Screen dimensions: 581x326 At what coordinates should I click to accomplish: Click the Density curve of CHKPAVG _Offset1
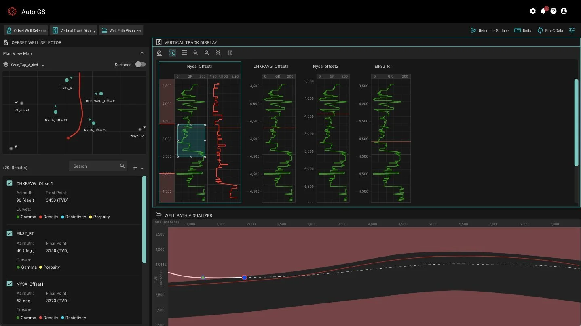click(x=49, y=217)
